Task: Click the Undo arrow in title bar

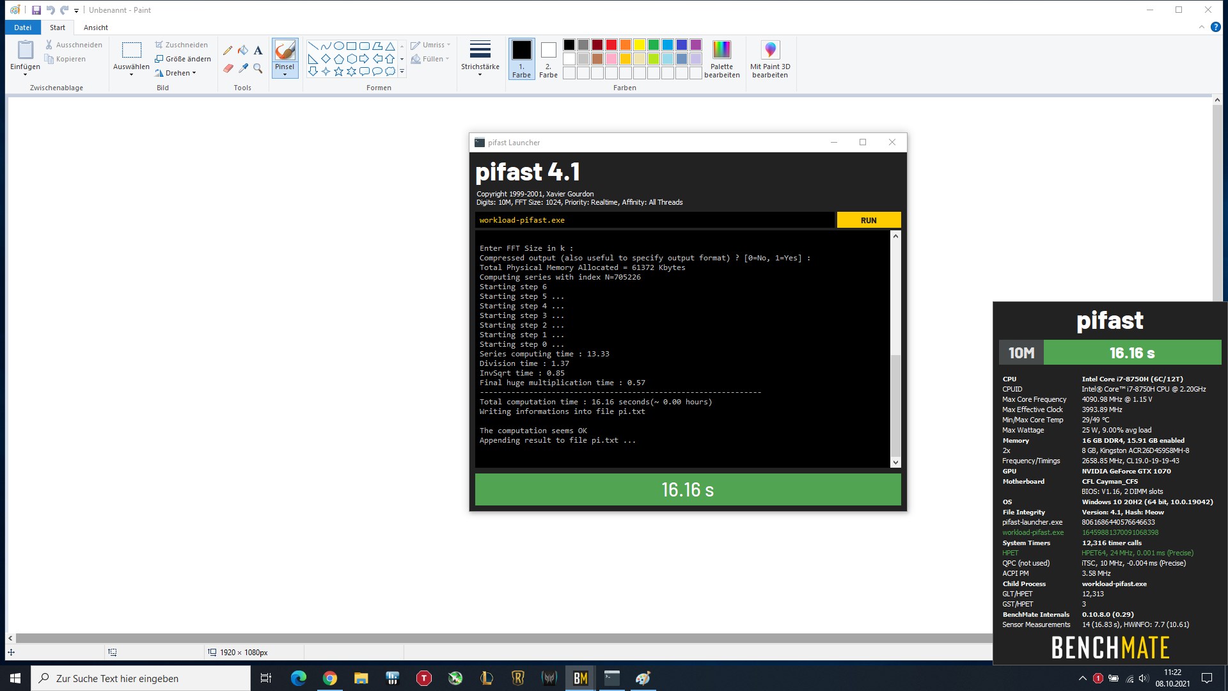Action: 51,10
